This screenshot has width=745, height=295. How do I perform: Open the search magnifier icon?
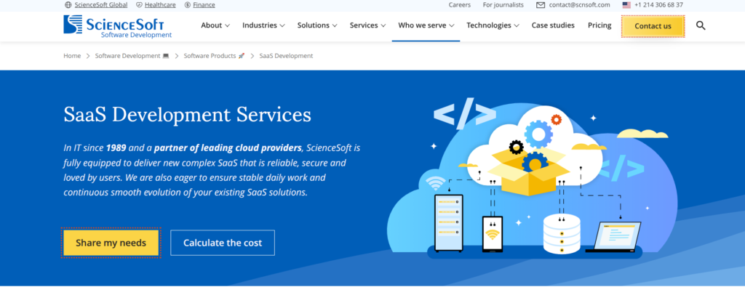701,25
